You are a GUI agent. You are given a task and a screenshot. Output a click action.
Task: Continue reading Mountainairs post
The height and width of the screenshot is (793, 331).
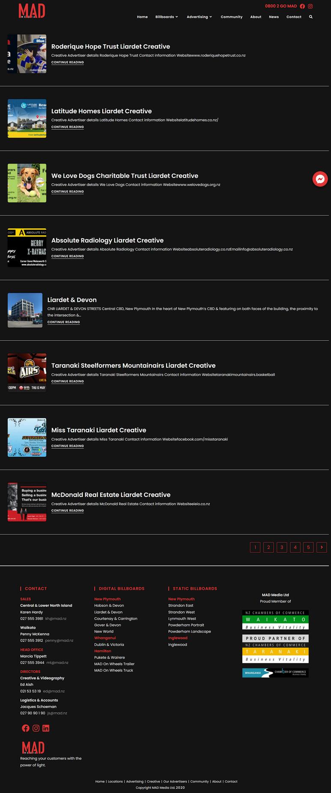(68, 381)
